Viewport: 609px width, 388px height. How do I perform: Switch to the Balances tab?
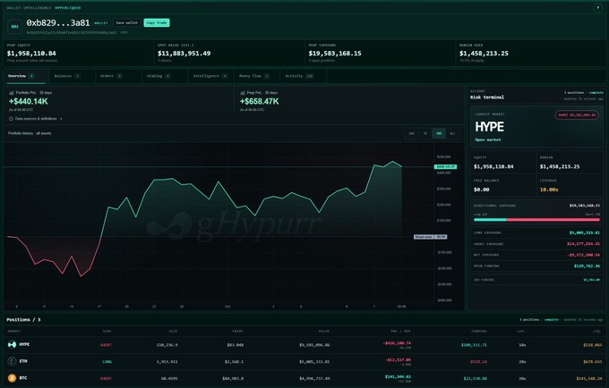click(73, 76)
